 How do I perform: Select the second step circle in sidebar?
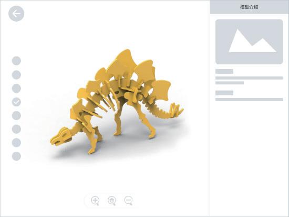click(16, 75)
